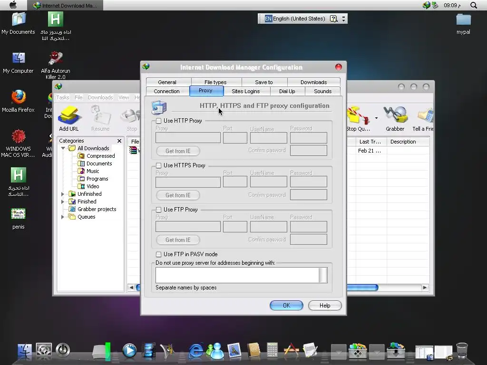Click the Spotlight search magnifier icon

point(474,5)
